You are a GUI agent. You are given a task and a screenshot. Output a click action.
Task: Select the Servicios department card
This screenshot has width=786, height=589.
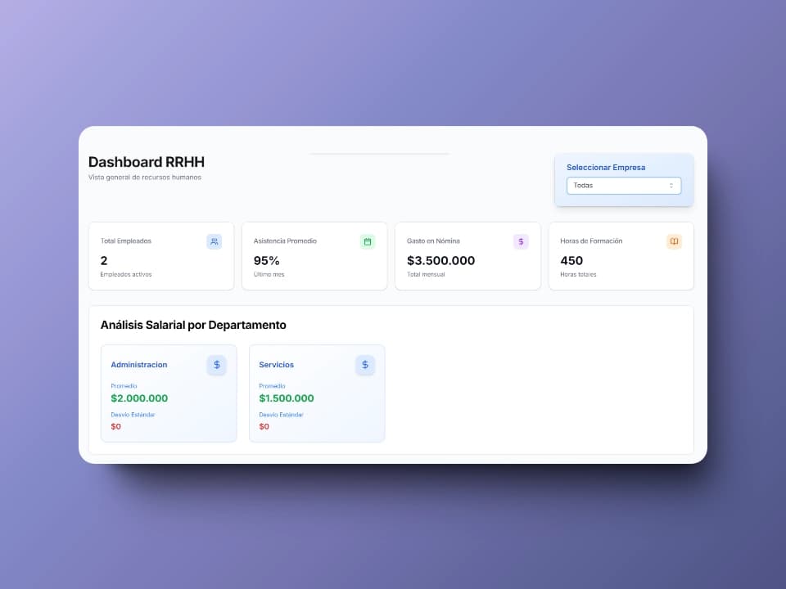[317, 393]
